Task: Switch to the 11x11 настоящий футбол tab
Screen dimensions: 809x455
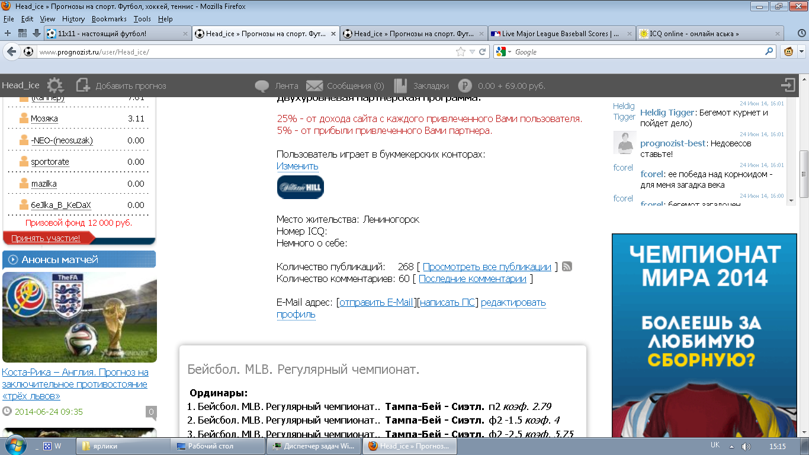Action: [117, 34]
